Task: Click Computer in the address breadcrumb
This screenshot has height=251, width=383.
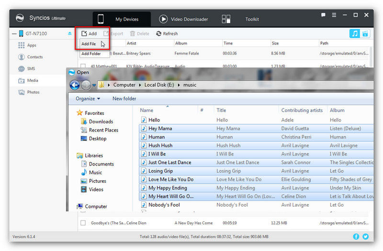Action: [124, 85]
